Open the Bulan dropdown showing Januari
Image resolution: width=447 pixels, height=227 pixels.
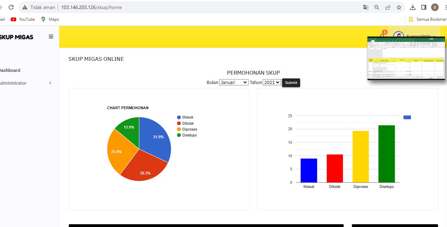pyautogui.click(x=234, y=83)
